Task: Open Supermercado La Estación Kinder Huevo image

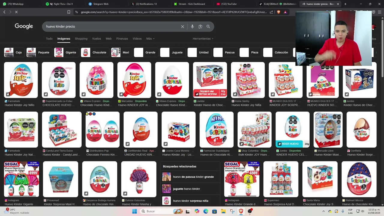Action: (x=59, y=80)
